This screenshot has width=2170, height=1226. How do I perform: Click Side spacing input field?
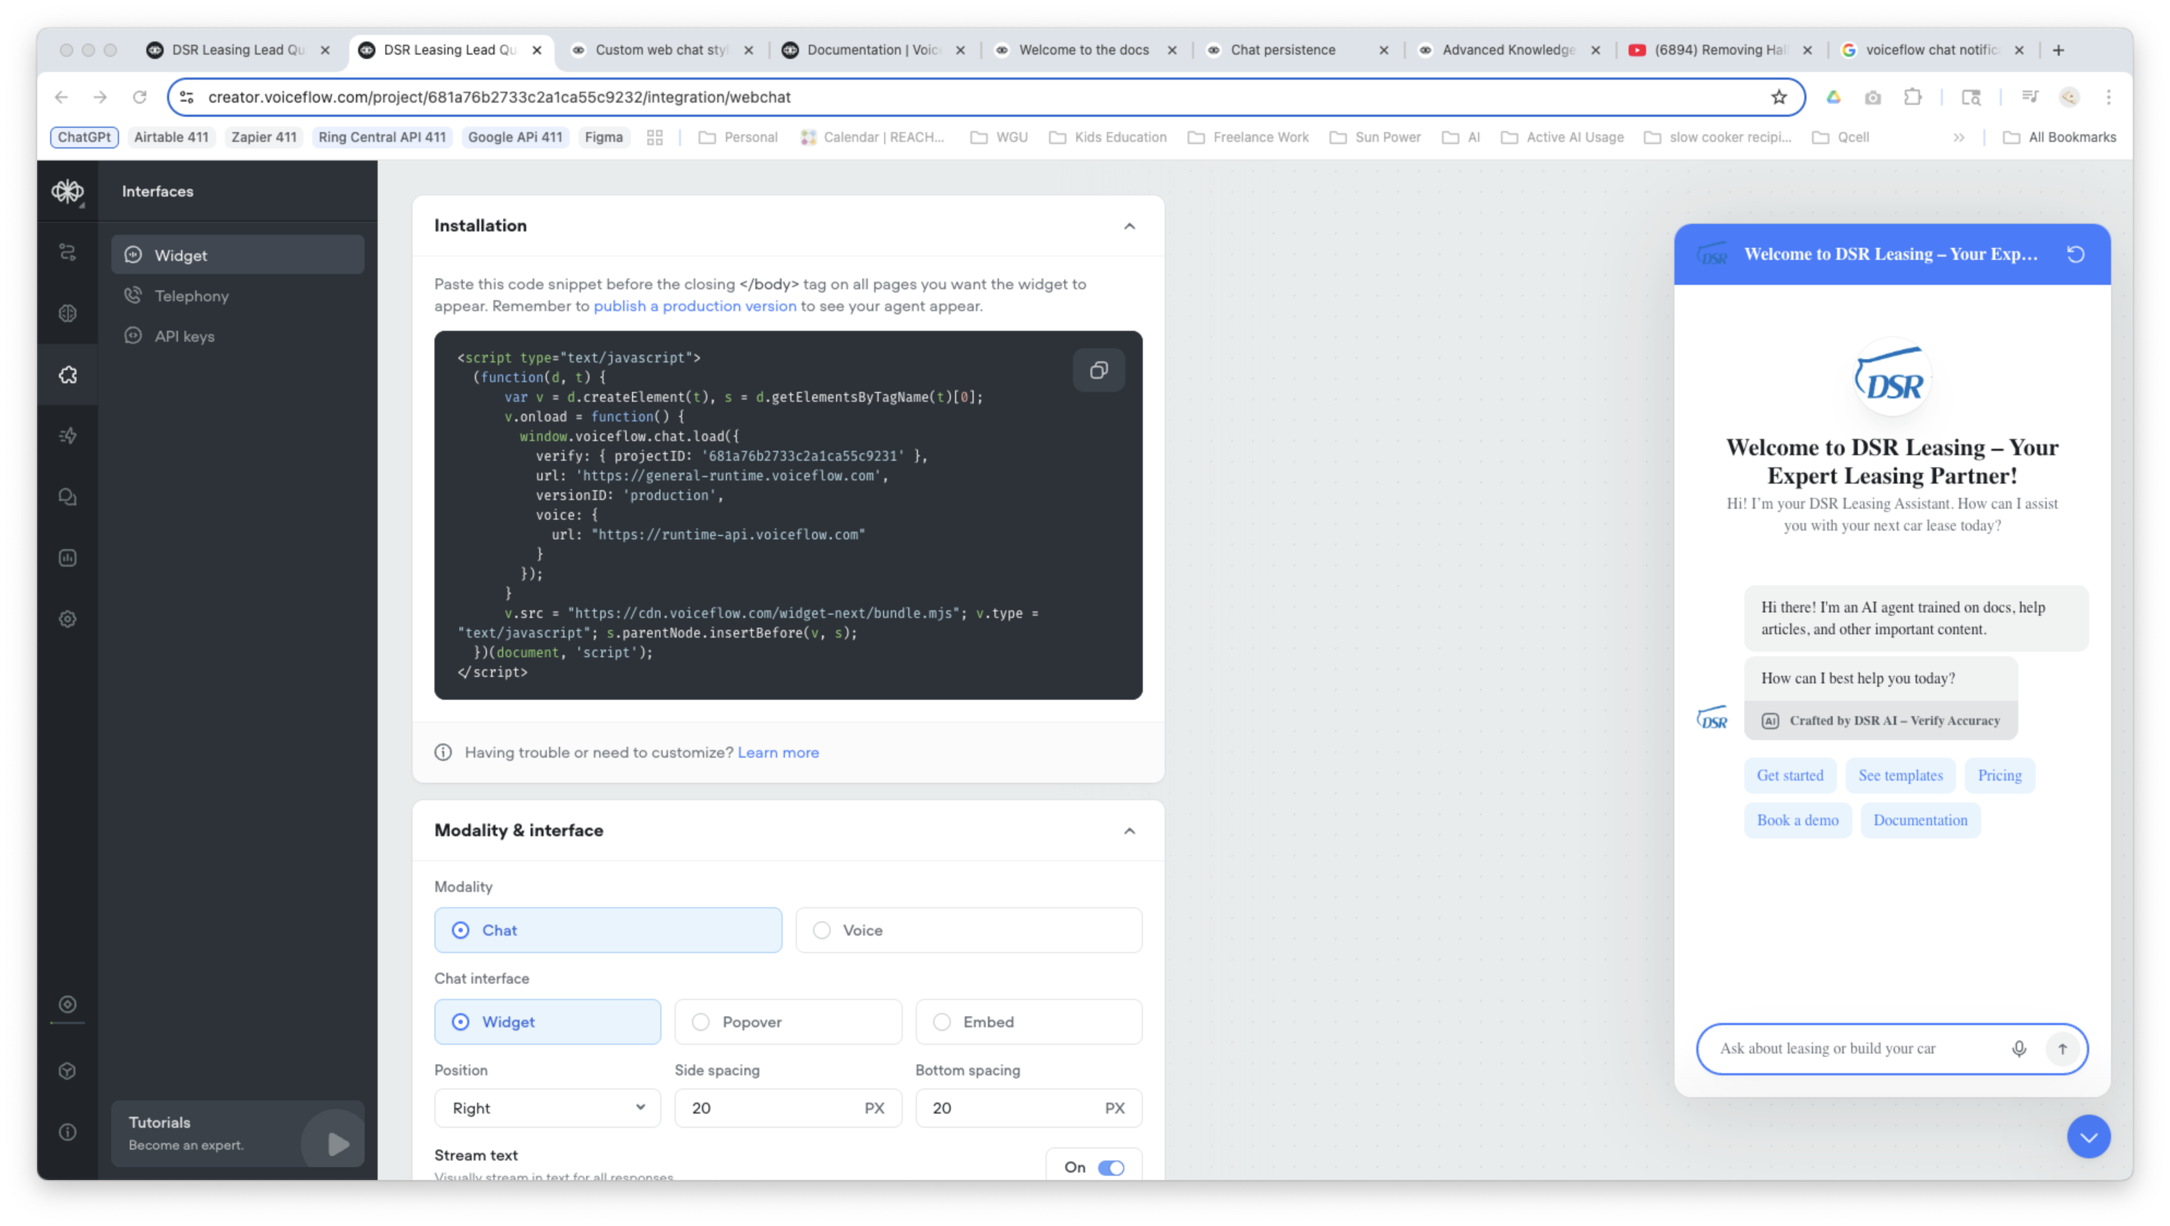point(788,1107)
